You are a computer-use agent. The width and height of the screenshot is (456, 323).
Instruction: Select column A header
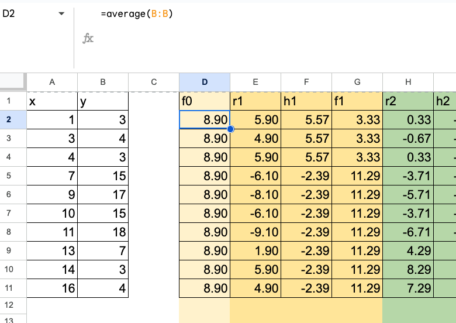[52, 83]
